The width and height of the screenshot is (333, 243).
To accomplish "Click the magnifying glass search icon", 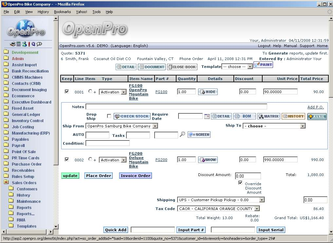I will (x=183, y=134).
